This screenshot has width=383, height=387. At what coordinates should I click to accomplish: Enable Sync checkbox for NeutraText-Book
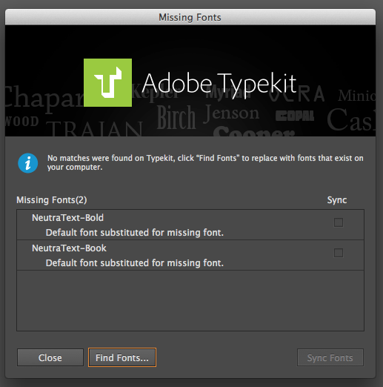[339, 253]
